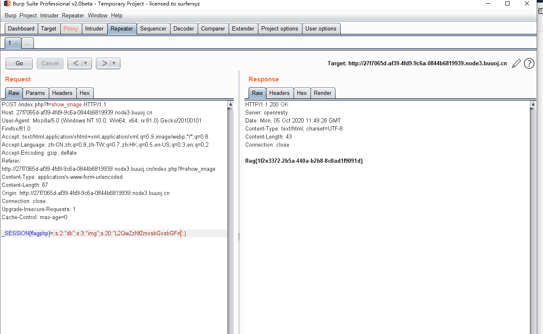Show the Params tab of the request
The height and width of the screenshot is (334, 543).
35,93
